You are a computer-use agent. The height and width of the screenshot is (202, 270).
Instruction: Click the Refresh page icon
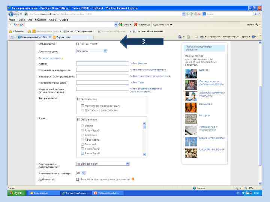(193, 14)
